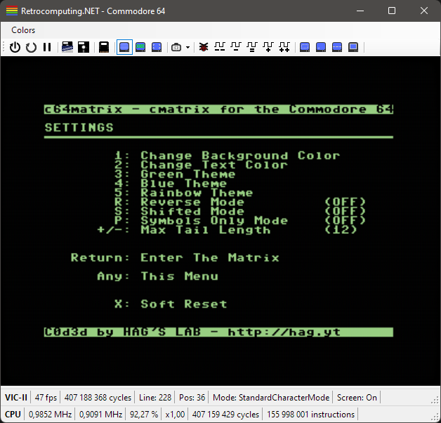The height and width of the screenshot is (423, 441).
Task: Click 'Pos: 36' status entry
Action: pos(192,398)
